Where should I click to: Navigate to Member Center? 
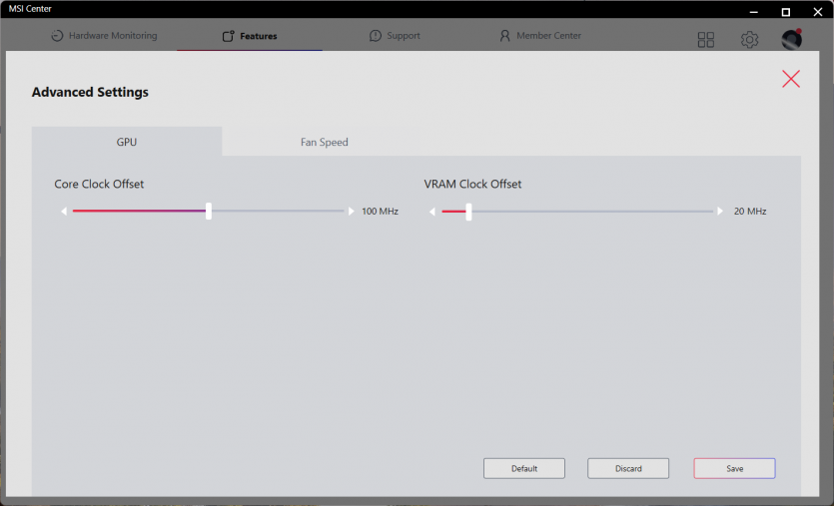pyautogui.click(x=539, y=36)
